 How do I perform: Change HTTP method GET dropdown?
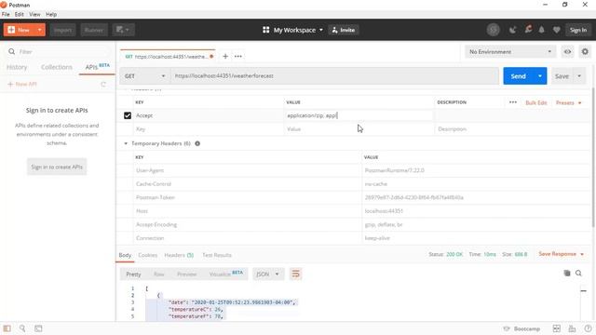click(145, 76)
